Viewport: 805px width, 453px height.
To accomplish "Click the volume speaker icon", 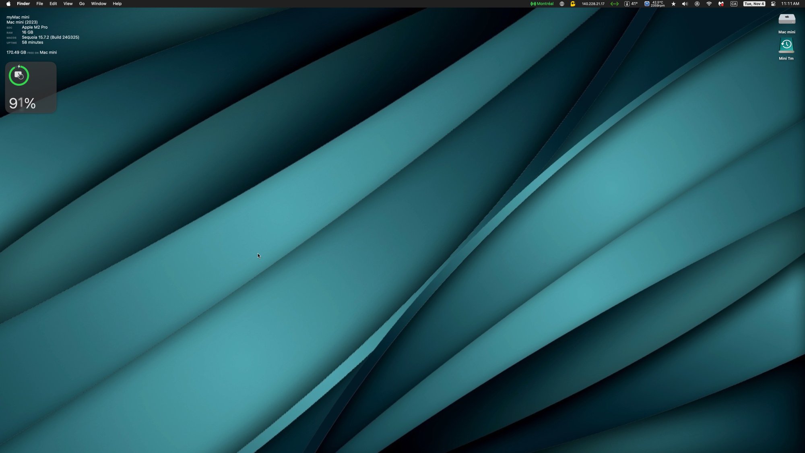I will point(684,4).
